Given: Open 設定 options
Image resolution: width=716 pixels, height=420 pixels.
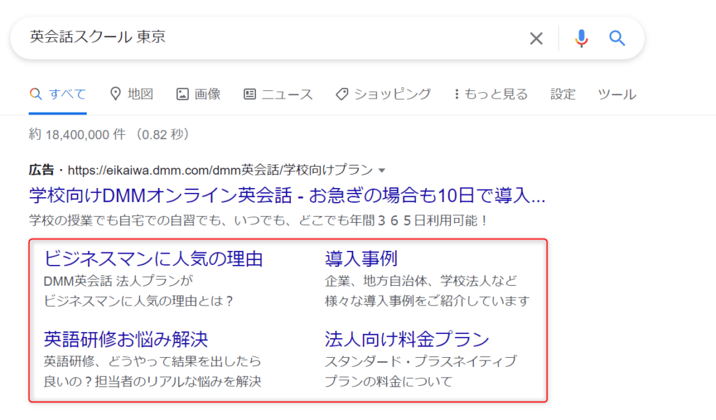Looking at the screenshot, I should pyautogui.click(x=563, y=94).
